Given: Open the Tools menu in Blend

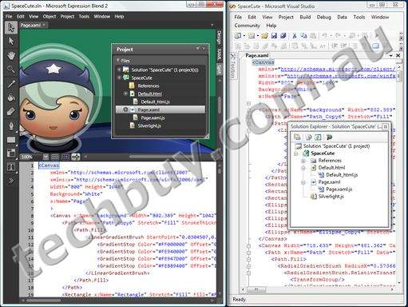Looking at the screenshot, I should click(x=84, y=17).
